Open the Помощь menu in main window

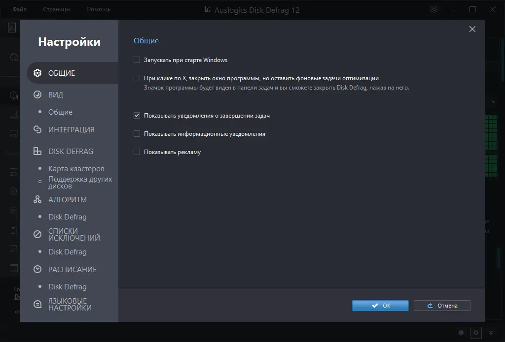[x=98, y=9]
